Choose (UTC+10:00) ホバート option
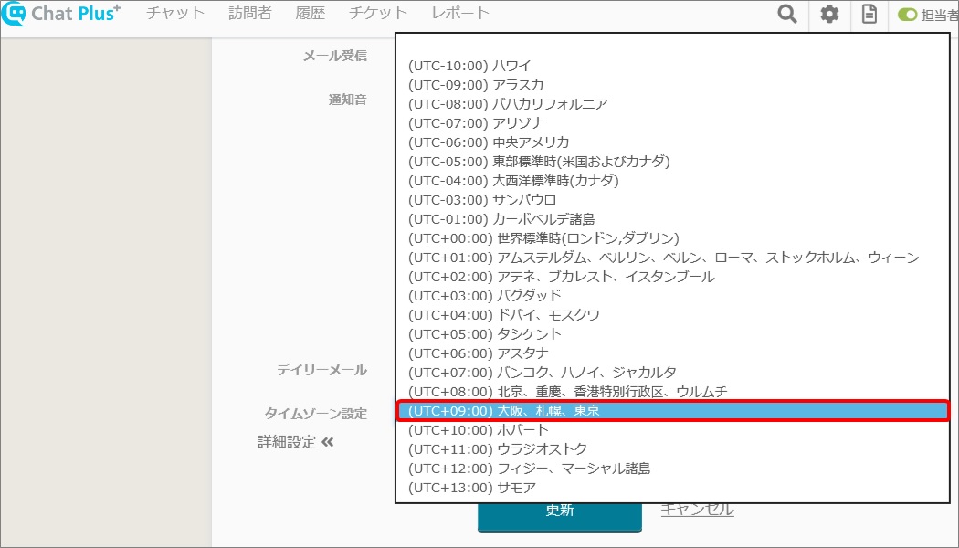 [672, 430]
